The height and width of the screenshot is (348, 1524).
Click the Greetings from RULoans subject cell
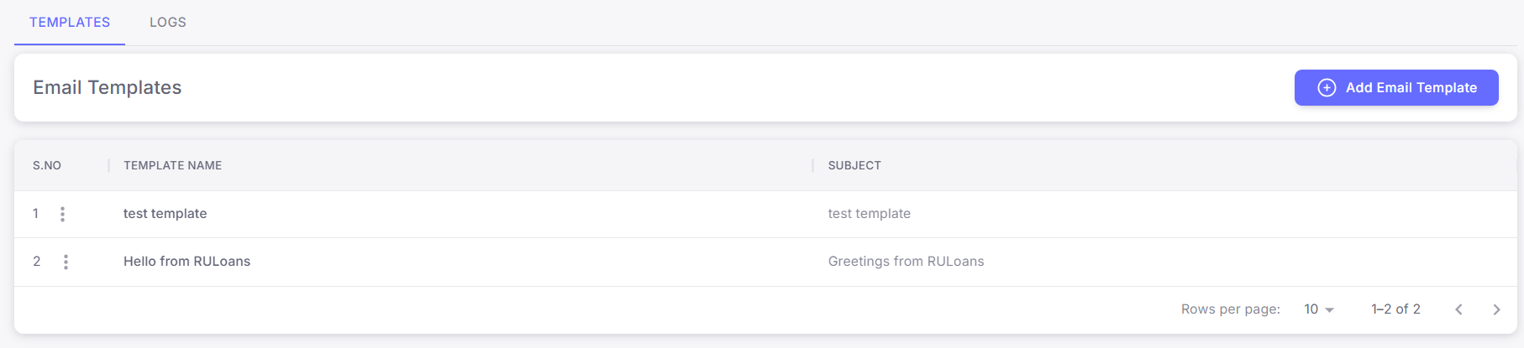click(906, 262)
